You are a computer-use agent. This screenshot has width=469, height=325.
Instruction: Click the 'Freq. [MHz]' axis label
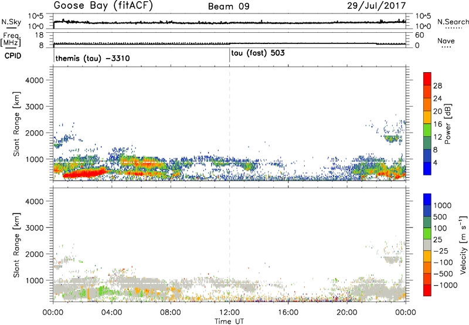tap(11, 39)
